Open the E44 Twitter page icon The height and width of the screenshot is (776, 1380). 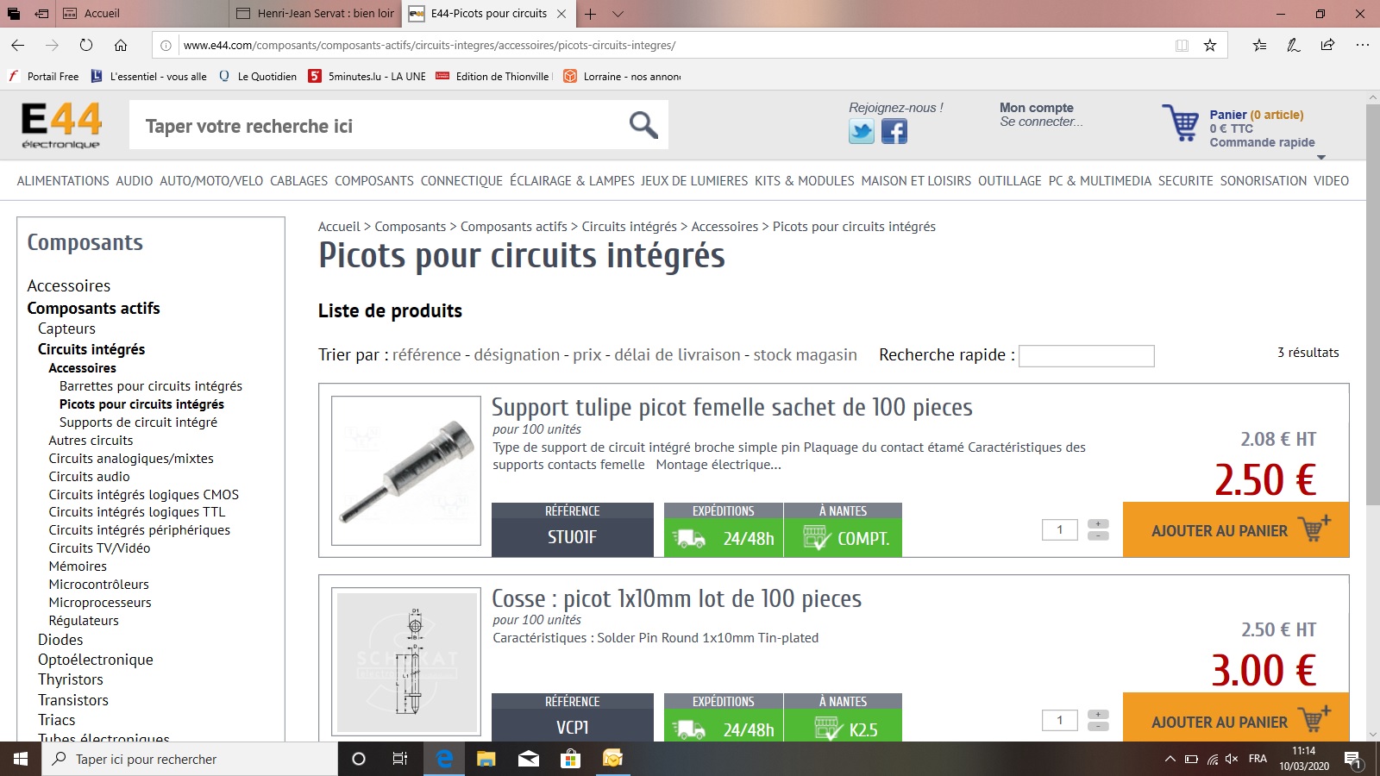click(x=861, y=132)
